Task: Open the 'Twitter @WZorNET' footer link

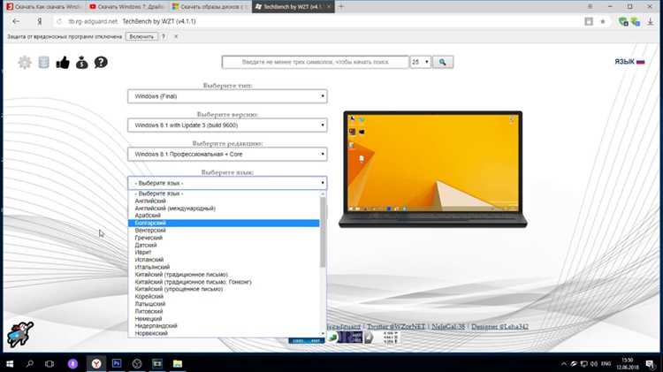Action: 396,327
